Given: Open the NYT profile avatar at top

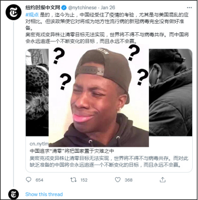Looking at the screenshot, I should (x=13, y=12).
